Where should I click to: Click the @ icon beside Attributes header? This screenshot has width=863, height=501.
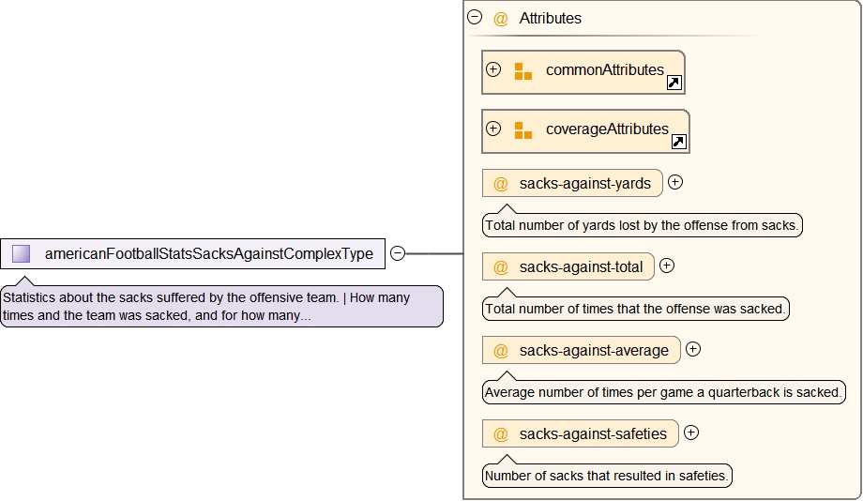point(500,19)
